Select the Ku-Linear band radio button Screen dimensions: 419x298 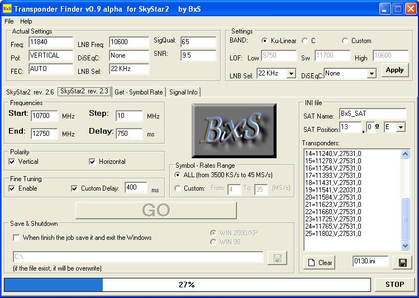tap(264, 41)
